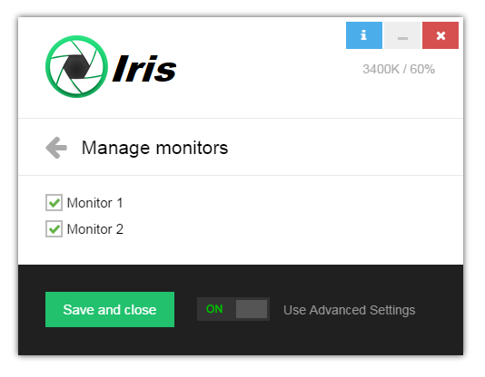The image size is (485, 377).
Task: Click the Monitor 2 label text
Action: (95, 229)
